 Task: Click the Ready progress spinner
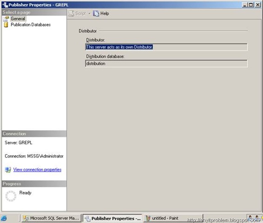coord(11,196)
